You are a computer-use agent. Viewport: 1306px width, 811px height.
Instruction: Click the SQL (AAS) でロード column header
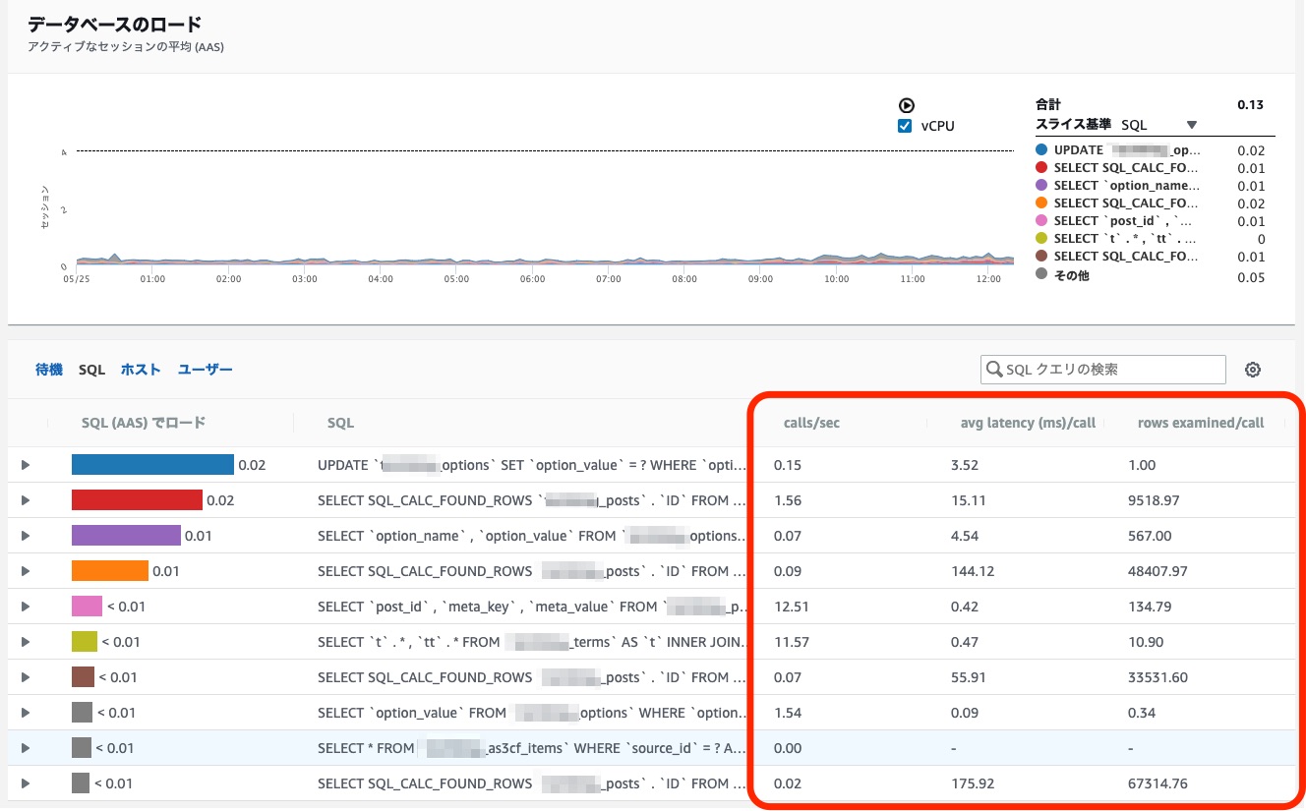click(144, 423)
